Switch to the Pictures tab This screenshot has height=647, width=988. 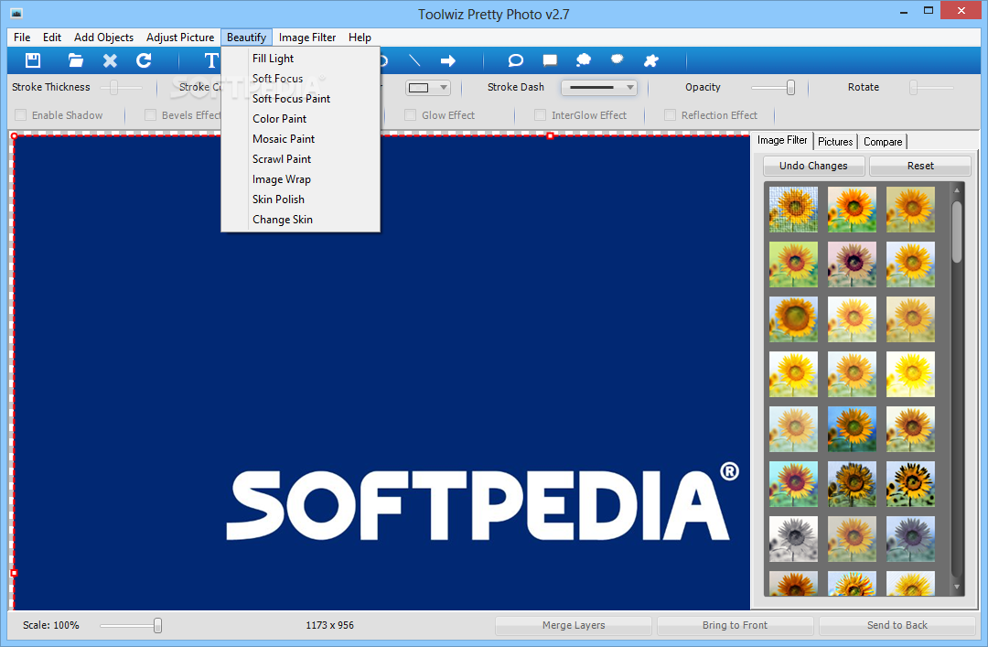click(x=835, y=142)
